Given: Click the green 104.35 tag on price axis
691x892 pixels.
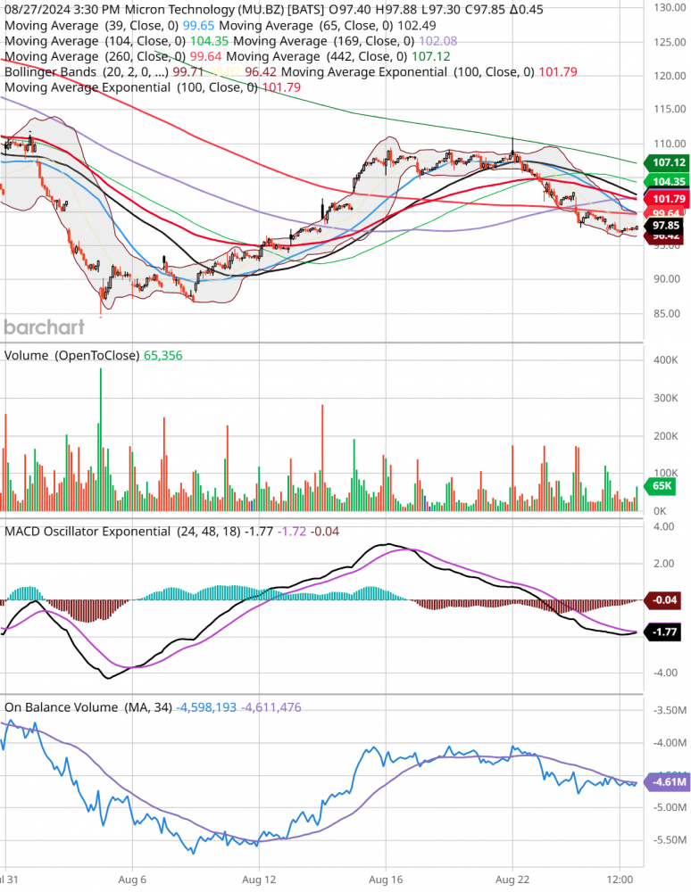Looking at the screenshot, I should tap(666, 181).
